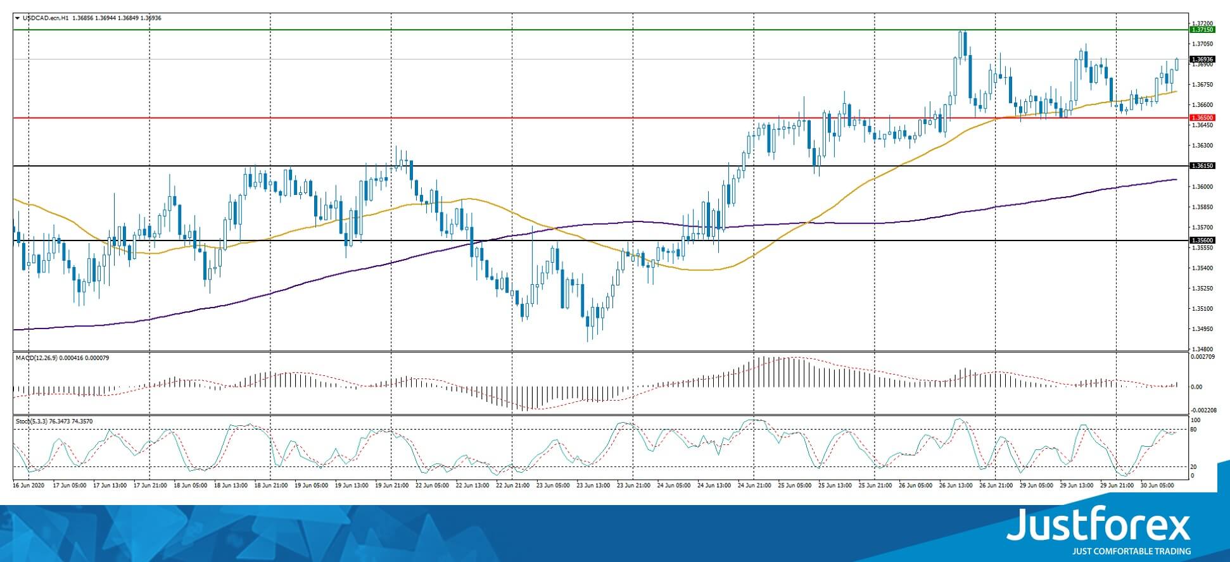Click the 1.35250 price axis value
The image size is (1230, 562).
[x=1203, y=289]
